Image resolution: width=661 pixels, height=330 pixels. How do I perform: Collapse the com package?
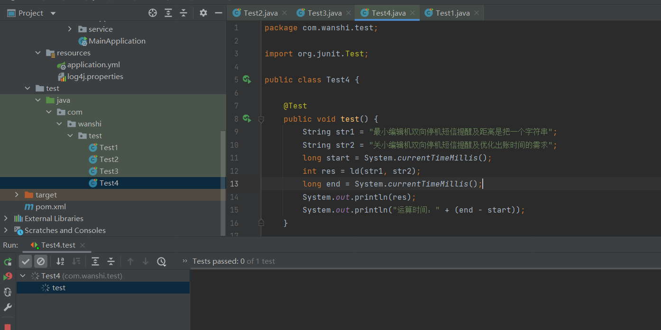(49, 112)
